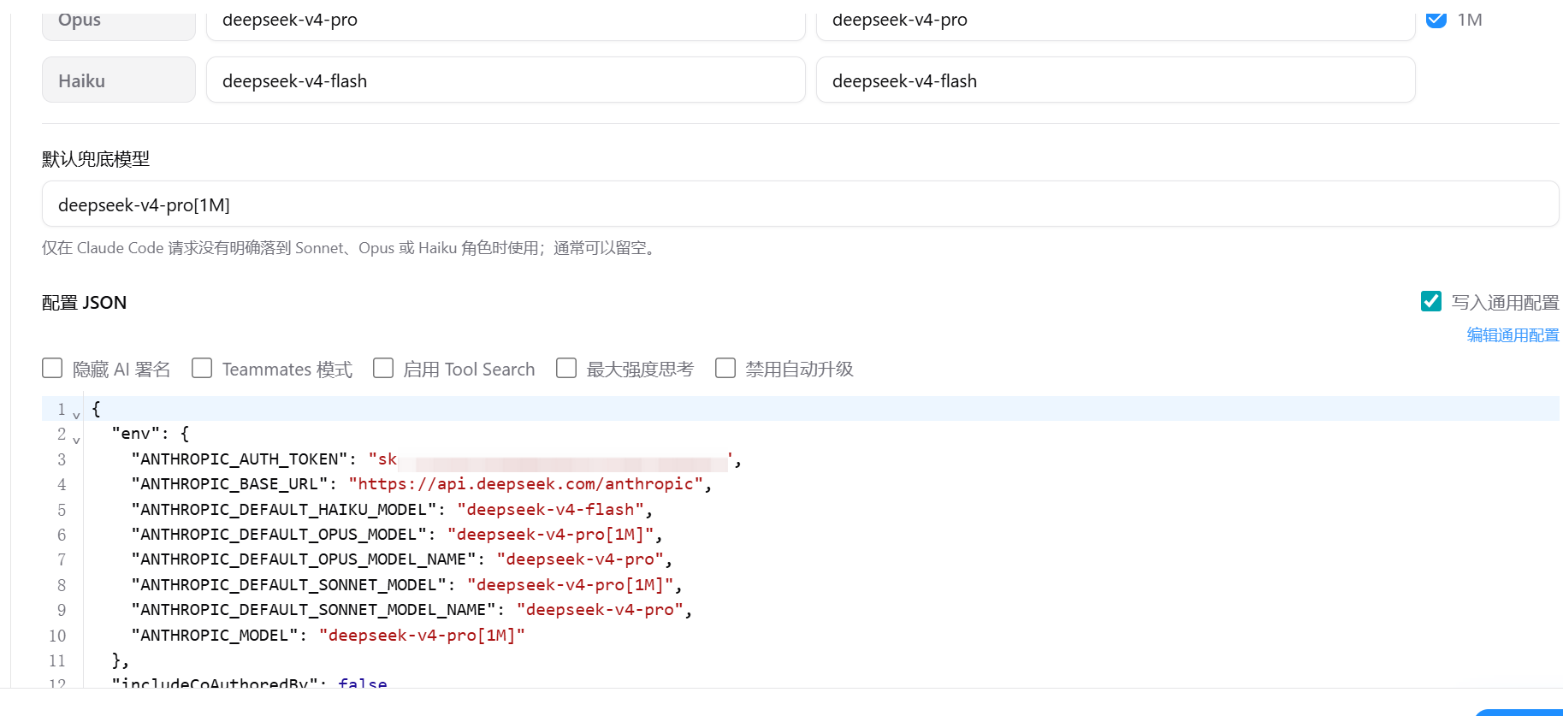Viewport: 1563px width, 716px height.
Task: Click the value of ANTHROPIC_DEFAULT_SONNET_MODEL on line 8
Action: tap(571, 585)
